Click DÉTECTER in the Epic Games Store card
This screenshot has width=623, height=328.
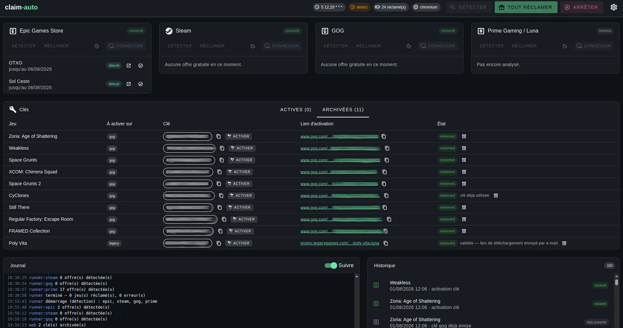(24, 46)
